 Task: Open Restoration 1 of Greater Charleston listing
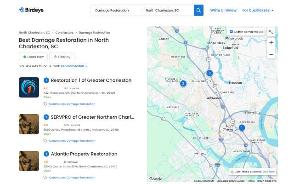[91, 80]
